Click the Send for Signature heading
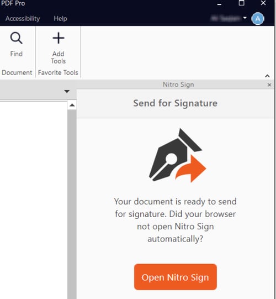 point(175,103)
